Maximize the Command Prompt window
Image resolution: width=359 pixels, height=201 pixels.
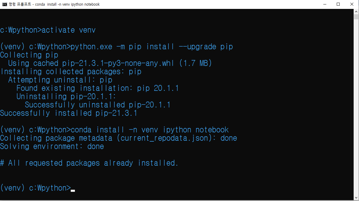point(338,4)
